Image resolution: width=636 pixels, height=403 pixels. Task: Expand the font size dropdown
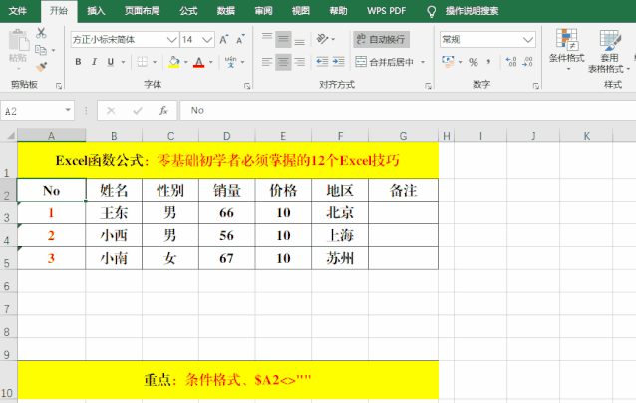[206, 39]
